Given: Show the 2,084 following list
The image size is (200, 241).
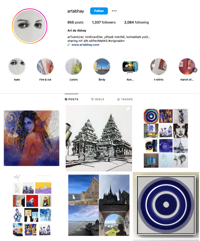Looking at the screenshot, I should pyautogui.click(x=137, y=22).
